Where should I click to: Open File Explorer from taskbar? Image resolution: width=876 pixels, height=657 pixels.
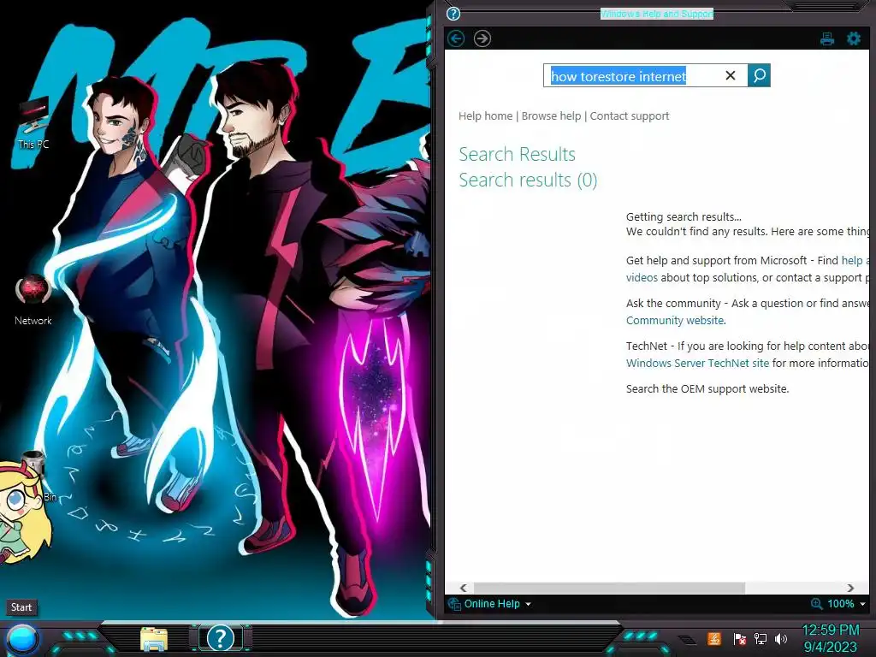154,639
